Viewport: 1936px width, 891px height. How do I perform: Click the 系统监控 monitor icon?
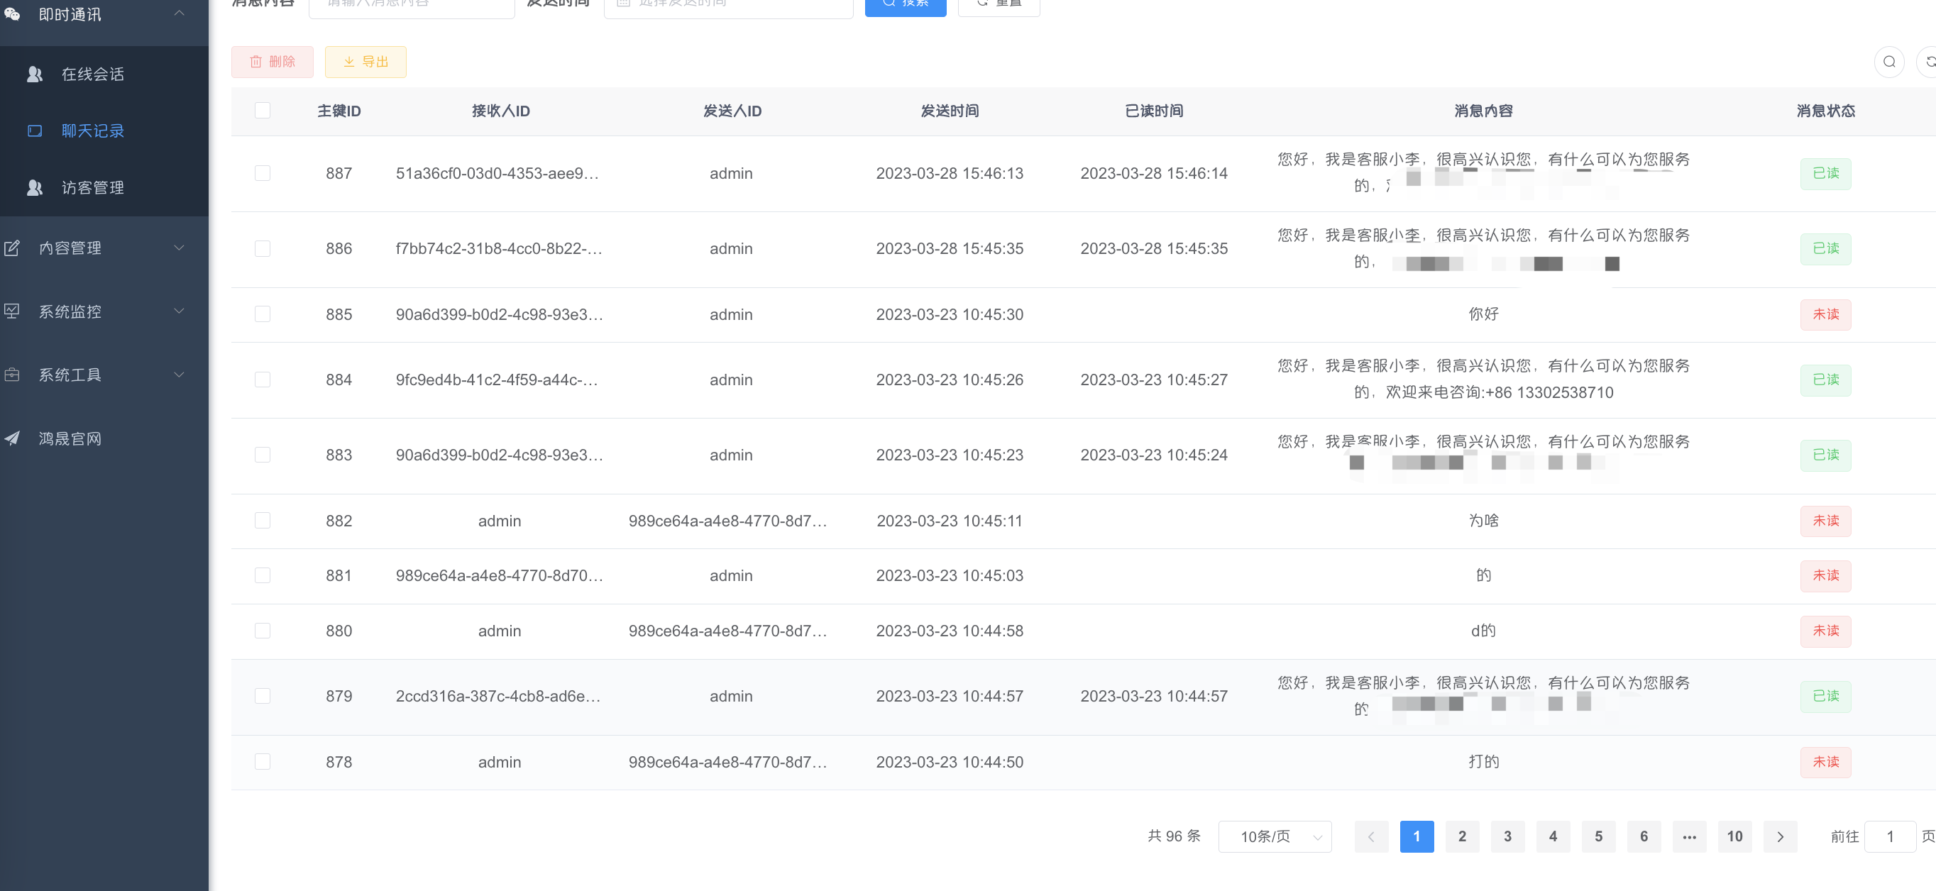click(x=12, y=311)
